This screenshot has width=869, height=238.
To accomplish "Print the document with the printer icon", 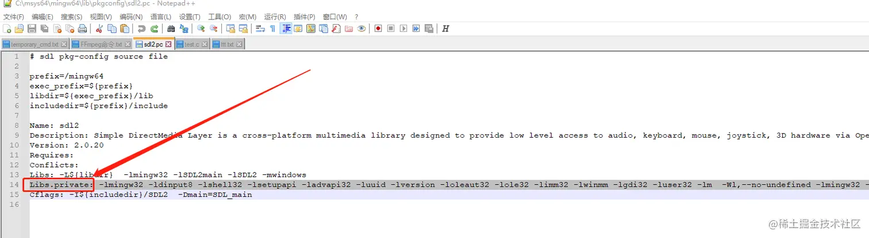I will [82, 29].
